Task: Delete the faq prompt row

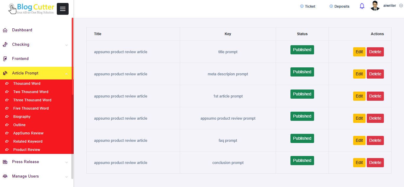Action: point(375,140)
